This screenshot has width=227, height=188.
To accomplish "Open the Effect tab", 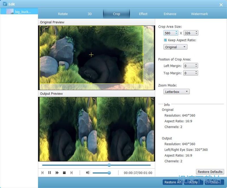I will (x=143, y=14).
